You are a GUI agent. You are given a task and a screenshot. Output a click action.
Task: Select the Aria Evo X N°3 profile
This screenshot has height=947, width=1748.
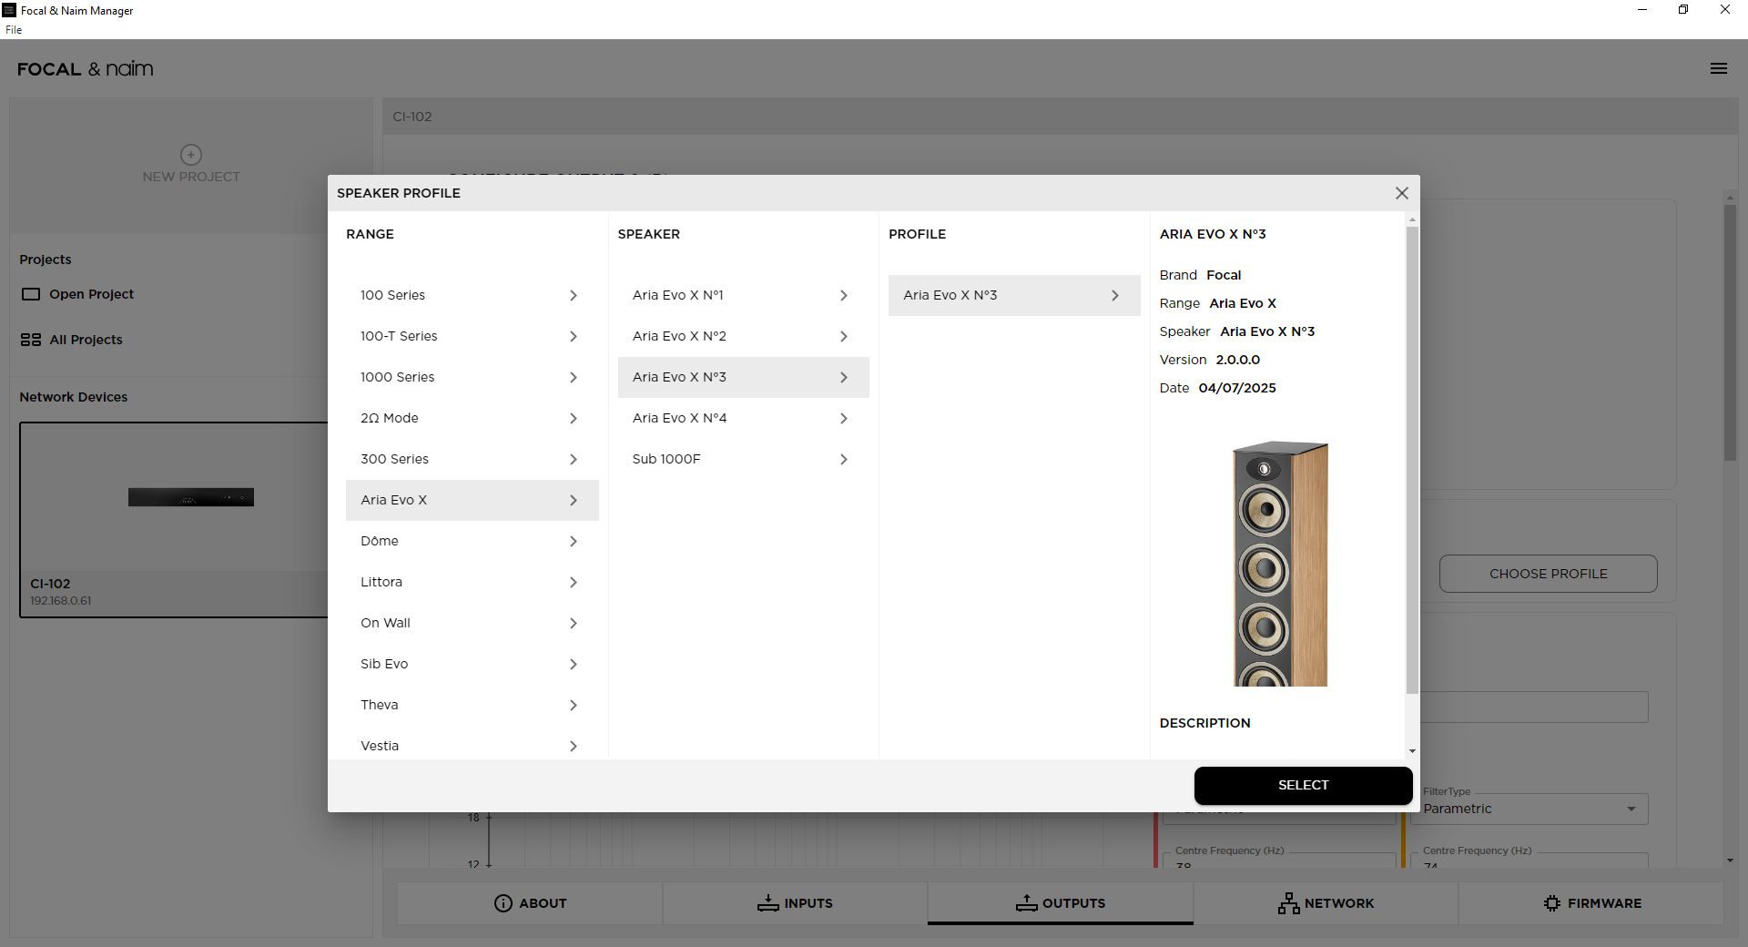1013,295
